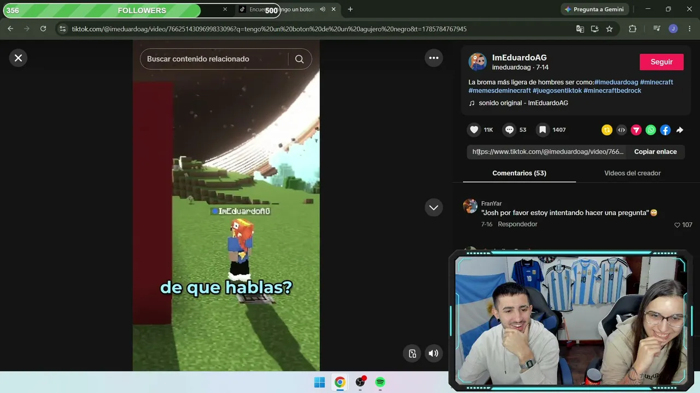Repost the video with yellow repost icon
This screenshot has height=393, width=700.
pyautogui.click(x=606, y=130)
